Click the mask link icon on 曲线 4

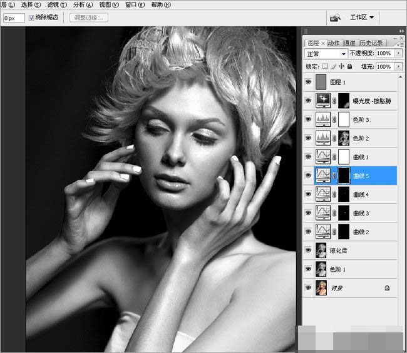[x=333, y=194]
